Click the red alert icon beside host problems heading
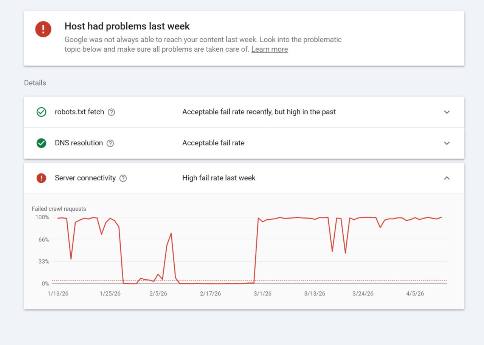This screenshot has width=484, height=345. (43, 29)
